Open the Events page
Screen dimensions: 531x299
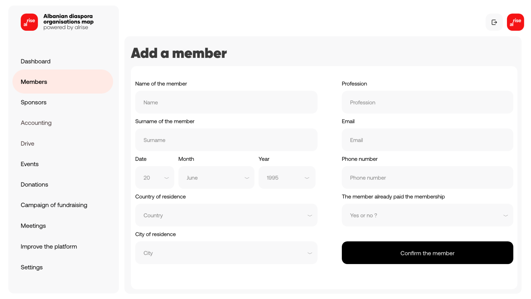tap(30, 164)
